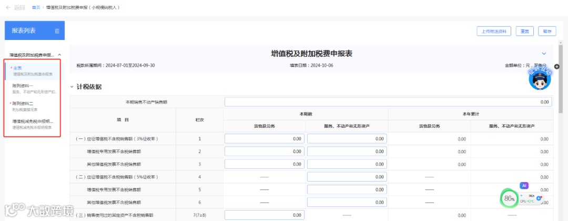Click row 3 服务、不动产和无形资产 amount input

click(x=347, y=164)
